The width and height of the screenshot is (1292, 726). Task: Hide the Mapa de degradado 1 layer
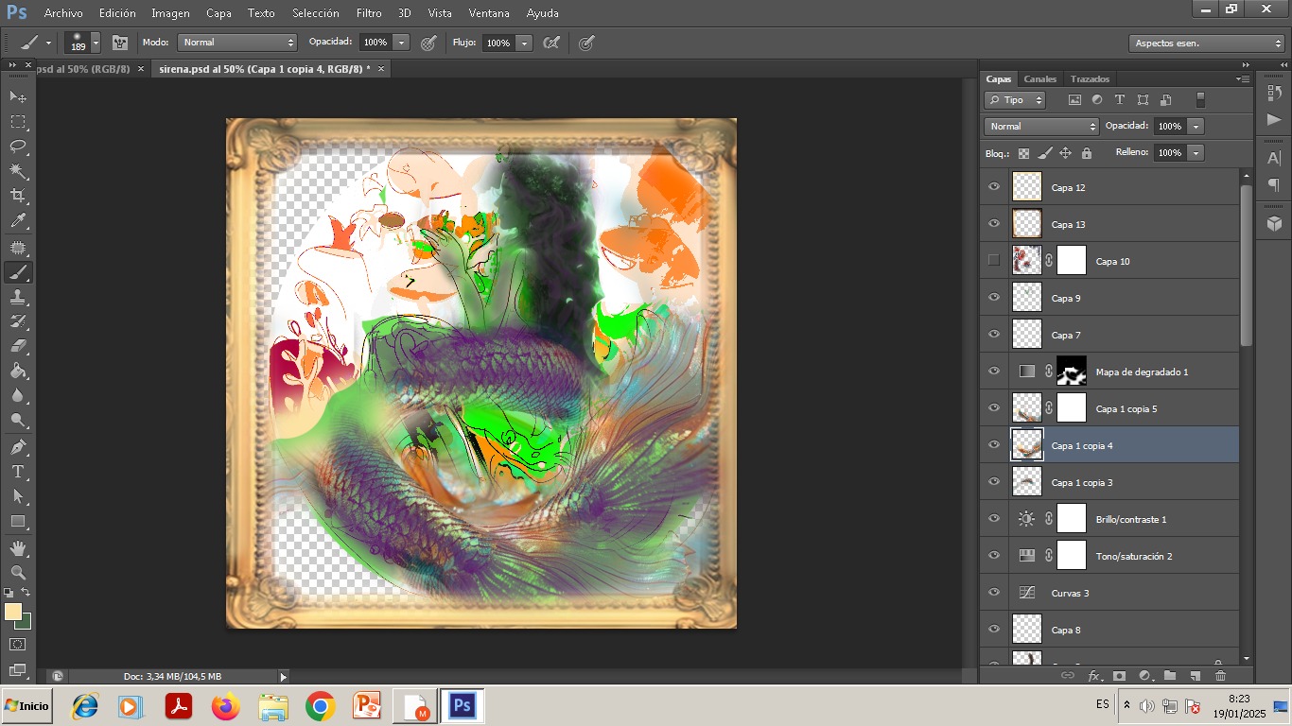pos(994,372)
